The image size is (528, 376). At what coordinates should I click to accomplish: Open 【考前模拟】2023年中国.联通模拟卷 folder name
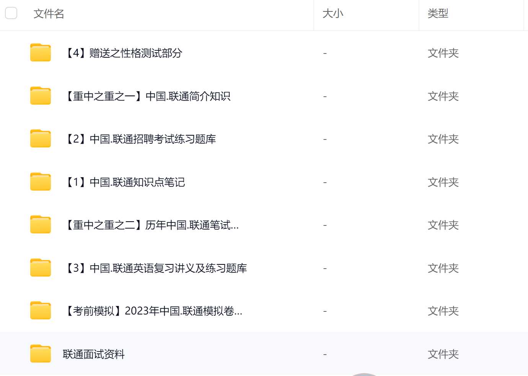pos(154,311)
